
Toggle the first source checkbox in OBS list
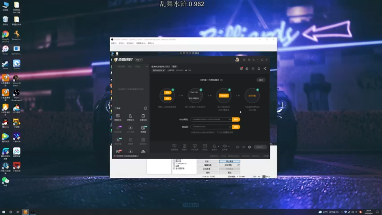click(x=174, y=161)
